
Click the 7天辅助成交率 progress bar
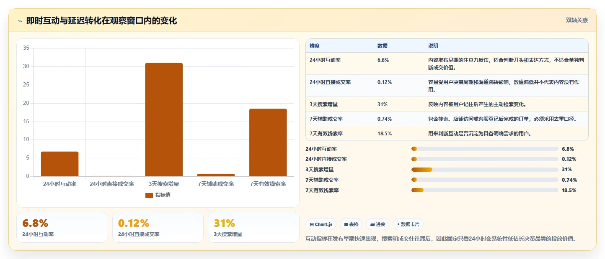coord(485,180)
